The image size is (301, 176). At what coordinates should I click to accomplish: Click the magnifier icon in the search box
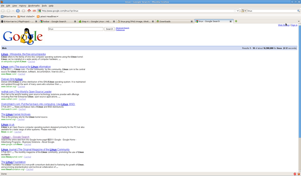pyautogui.click(x=298, y=11)
